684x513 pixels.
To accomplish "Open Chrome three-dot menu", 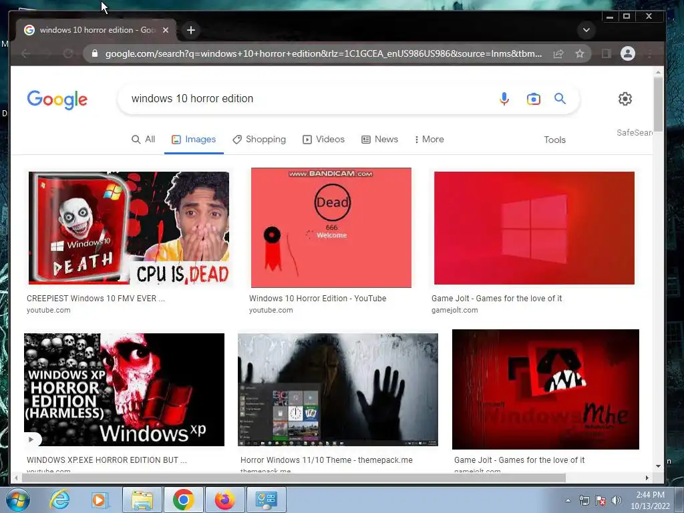I will coord(650,53).
